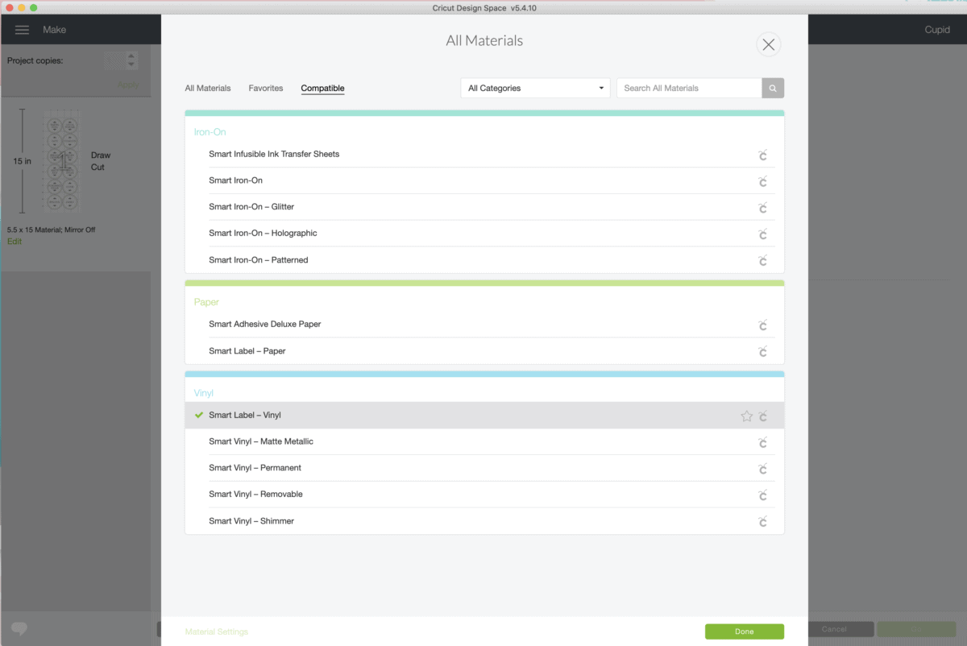Click the Cricut icon for Smart Iron-On – Holographic
This screenshot has width=967, height=646.
pos(762,234)
